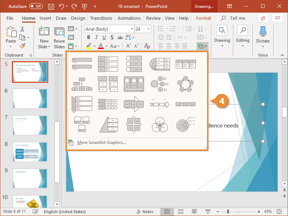
Task: Select slide 7 thumbnail
Action: click(30, 125)
